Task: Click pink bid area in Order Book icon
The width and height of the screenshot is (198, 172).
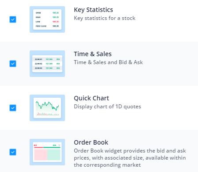Action: click(41, 155)
